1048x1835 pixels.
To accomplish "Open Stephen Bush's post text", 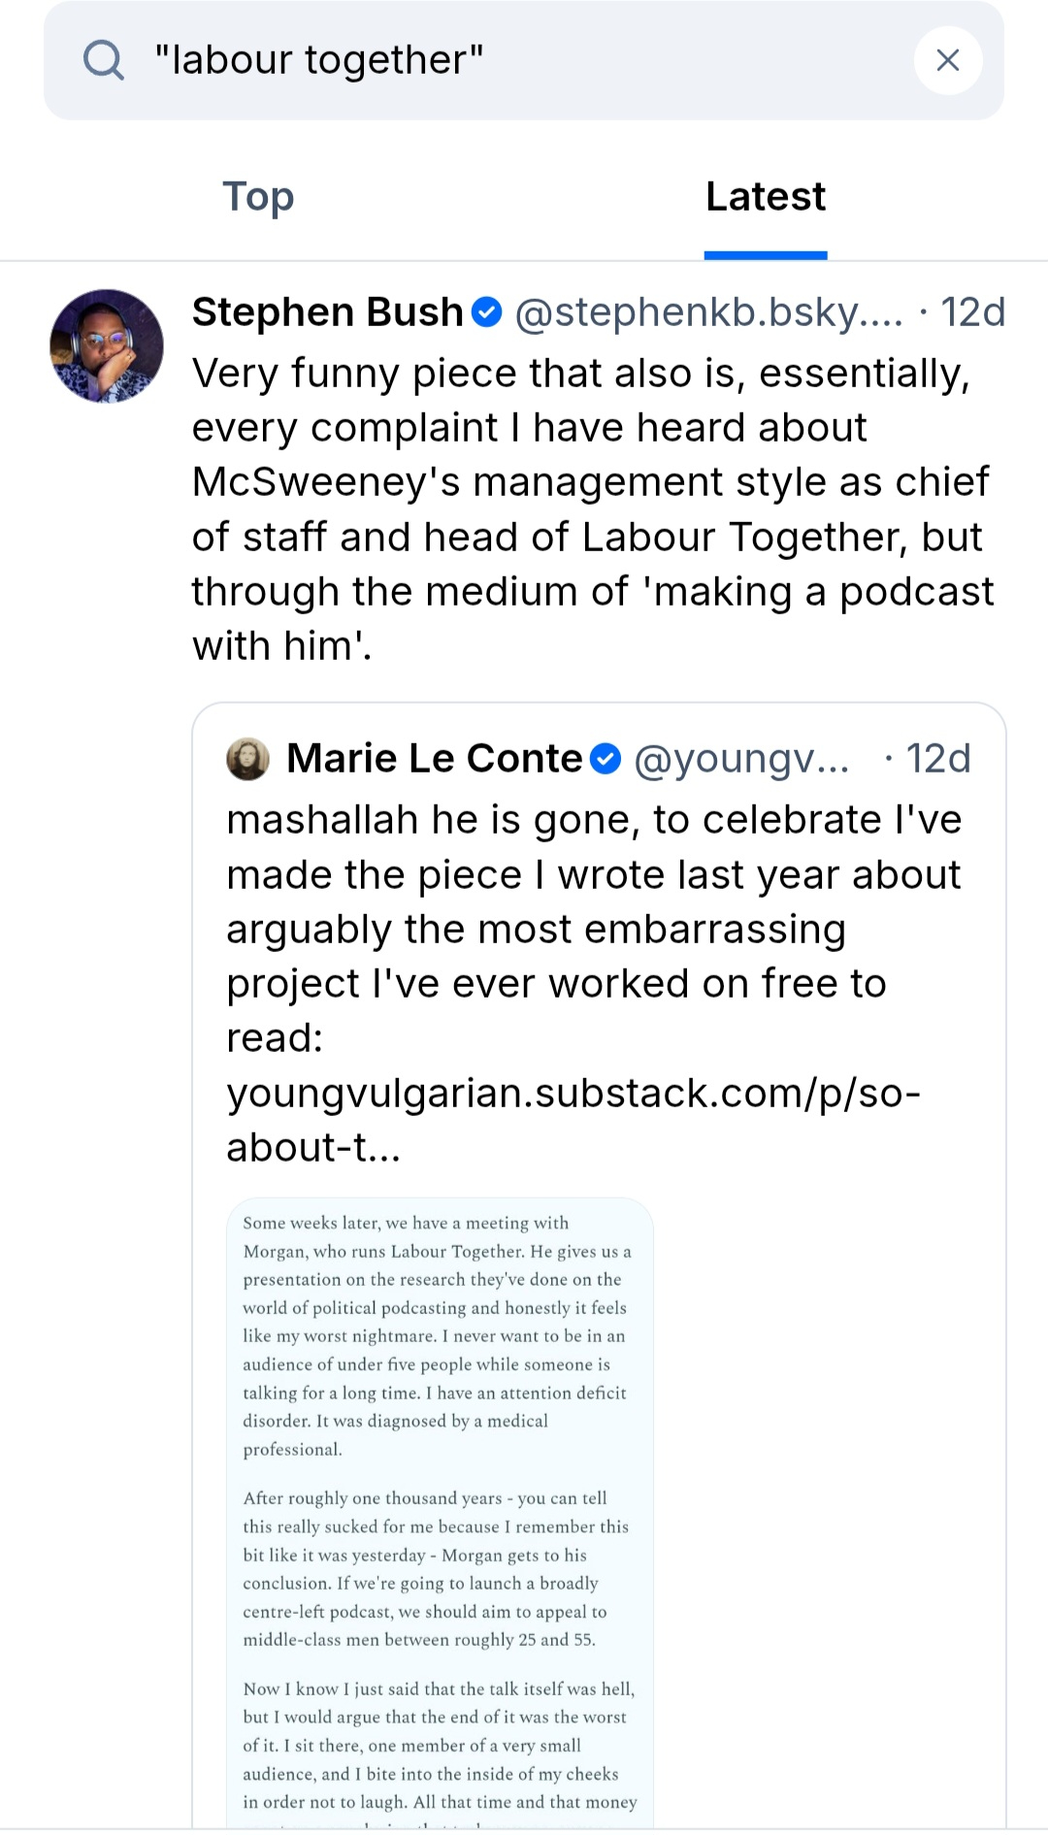I will click(592, 509).
